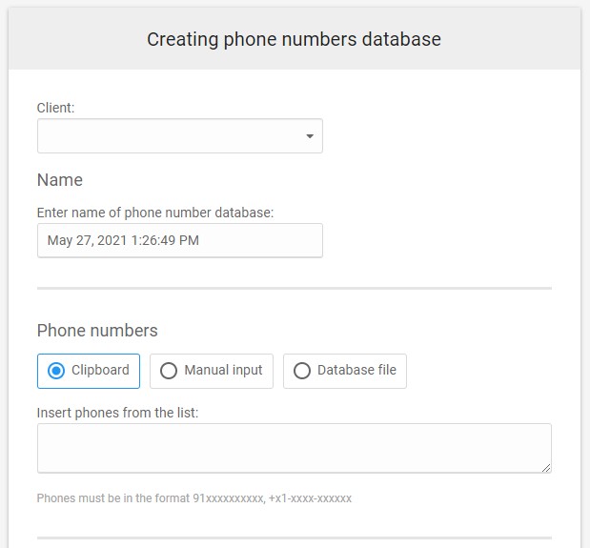Pick the Database file option label
This screenshot has height=548, width=590.
[x=356, y=370]
